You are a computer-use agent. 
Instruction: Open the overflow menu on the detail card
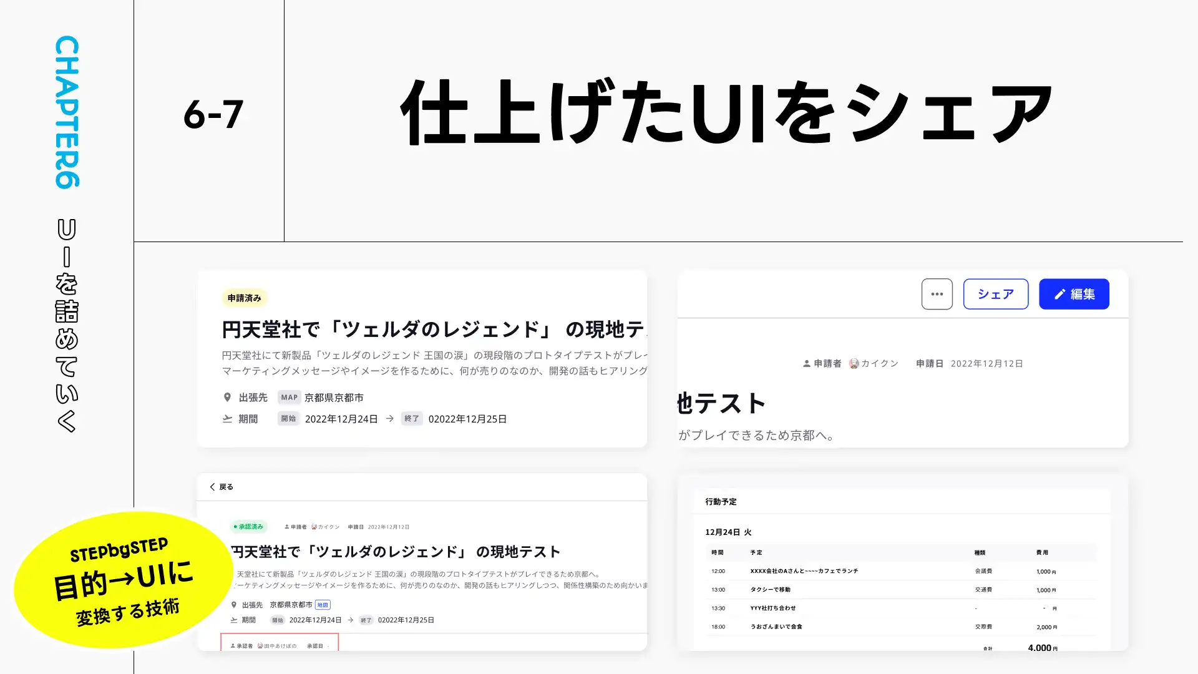click(937, 293)
